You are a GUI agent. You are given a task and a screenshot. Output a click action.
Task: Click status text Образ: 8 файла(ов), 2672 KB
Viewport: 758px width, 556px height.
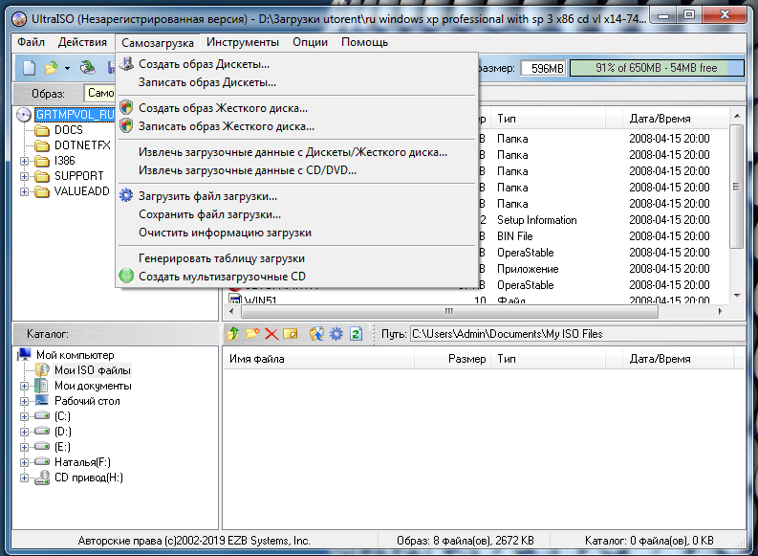click(466, 541)
